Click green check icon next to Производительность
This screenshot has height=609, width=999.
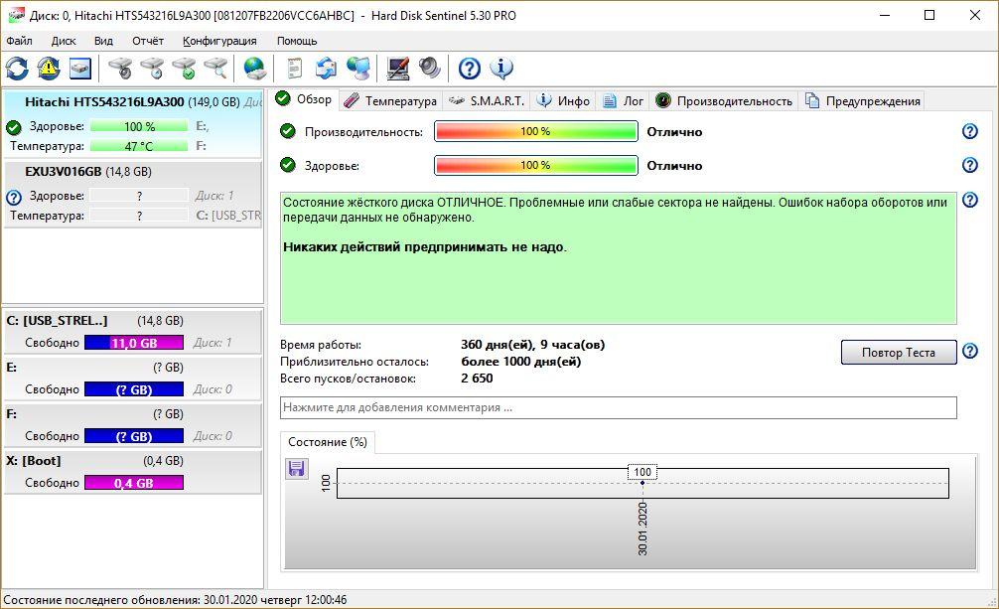[x=288, y=131]
